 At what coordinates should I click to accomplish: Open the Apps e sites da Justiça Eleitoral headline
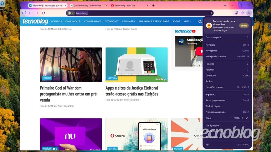point(132,91)
